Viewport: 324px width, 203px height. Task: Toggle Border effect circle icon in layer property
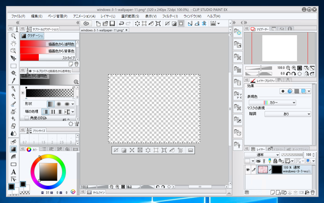tap(283, 91)
